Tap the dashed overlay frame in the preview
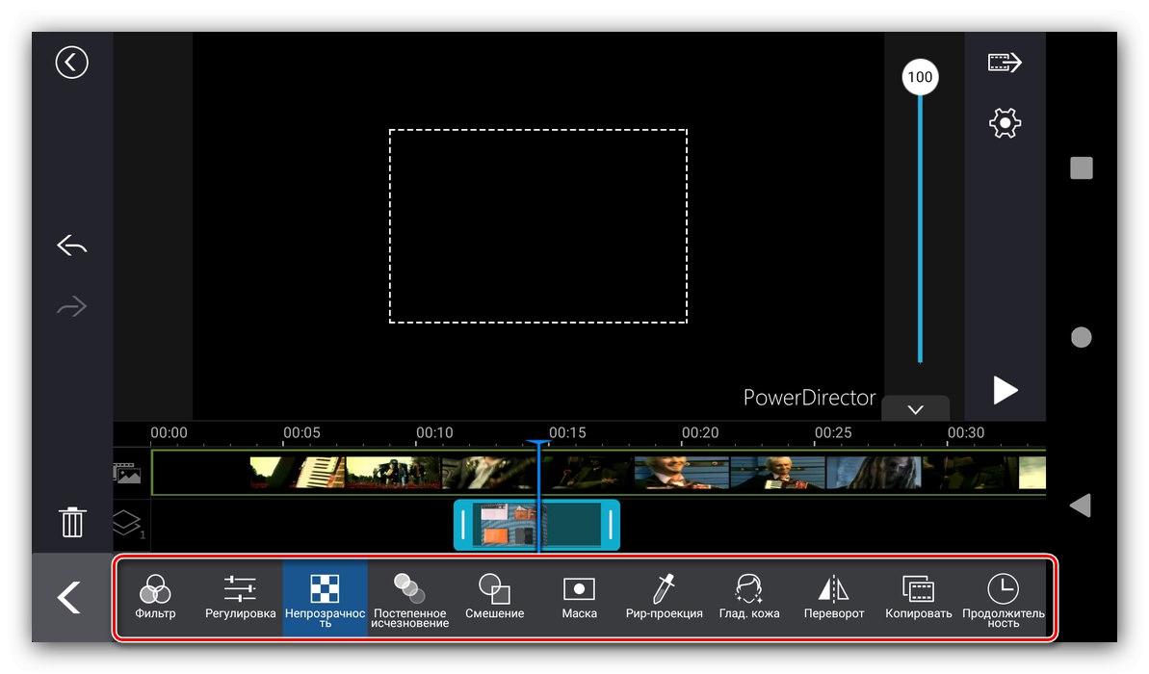The image size is (1149, 674). (x=537, y=225)
